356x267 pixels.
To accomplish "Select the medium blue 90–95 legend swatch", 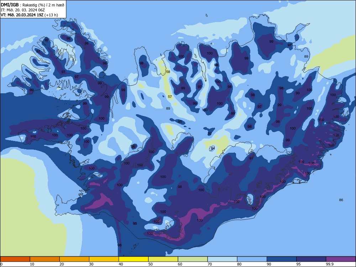I will pyautogui.click(x=282, y=259).
